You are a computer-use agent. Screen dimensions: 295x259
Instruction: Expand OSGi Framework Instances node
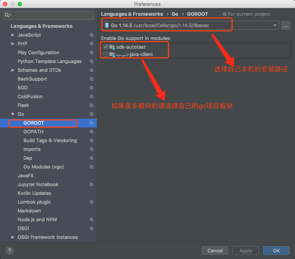[x=12, y=237]
